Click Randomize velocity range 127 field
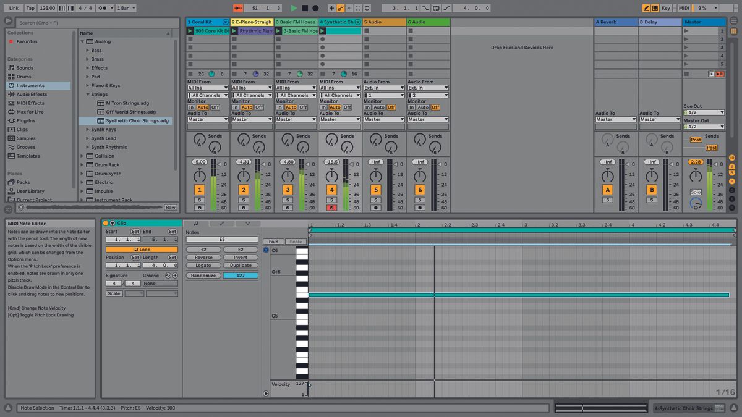 point(241,276)
